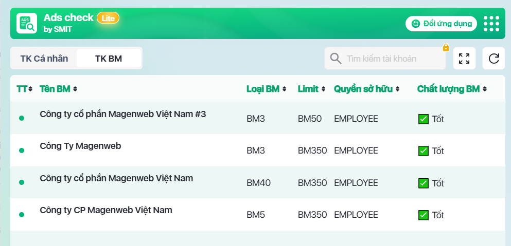Click EMPLOYEE in Công Ty Magenweb row

[x=356, y=150]
